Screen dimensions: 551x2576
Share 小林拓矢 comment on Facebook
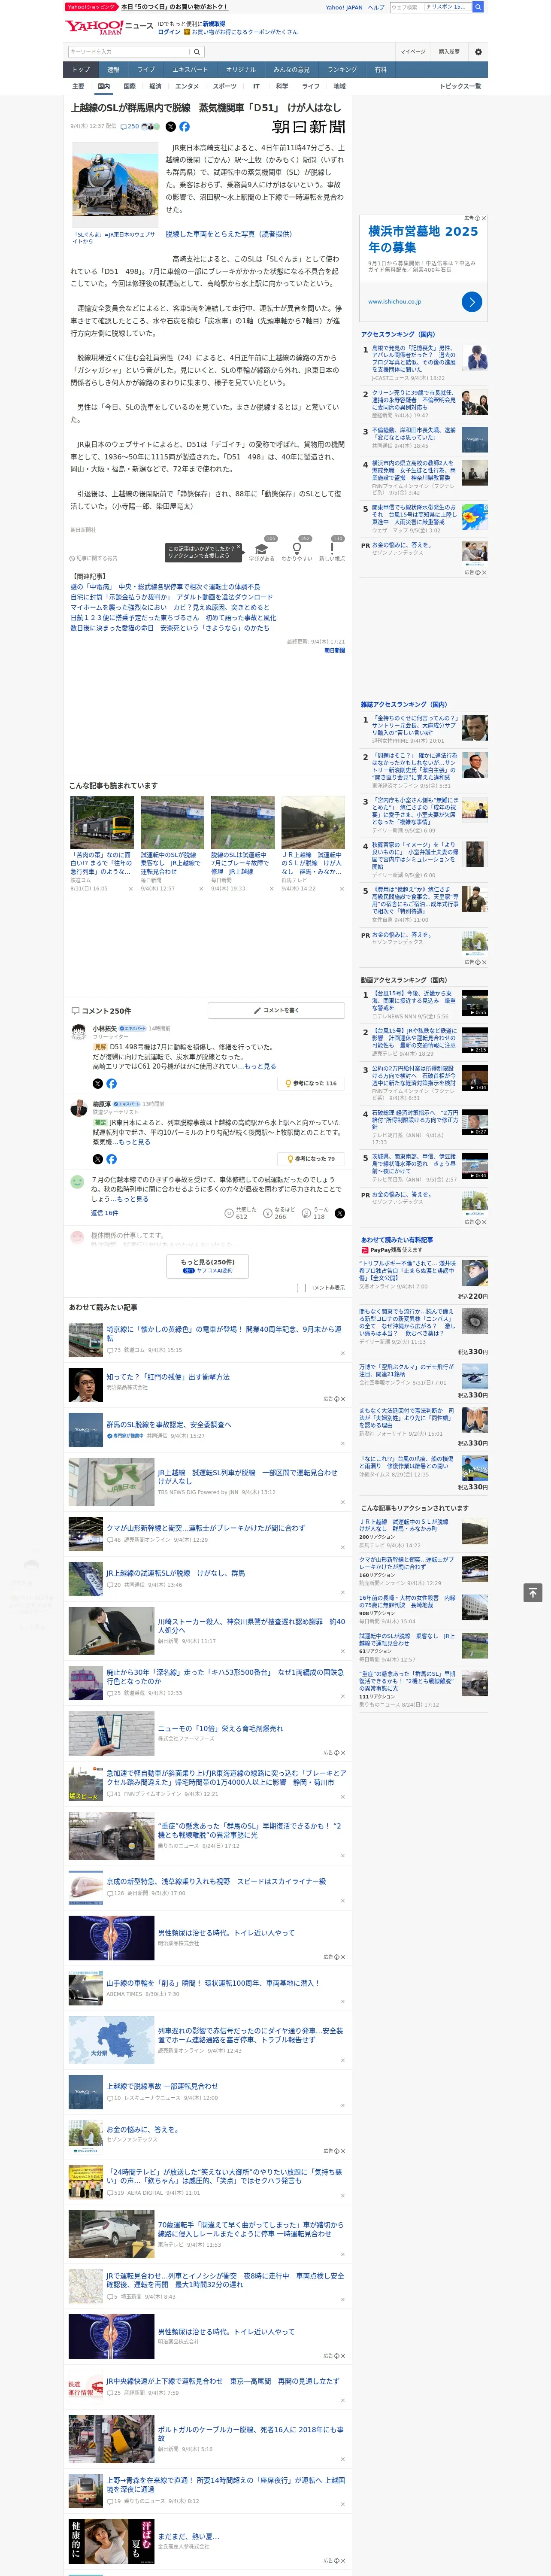point(111,1083)
